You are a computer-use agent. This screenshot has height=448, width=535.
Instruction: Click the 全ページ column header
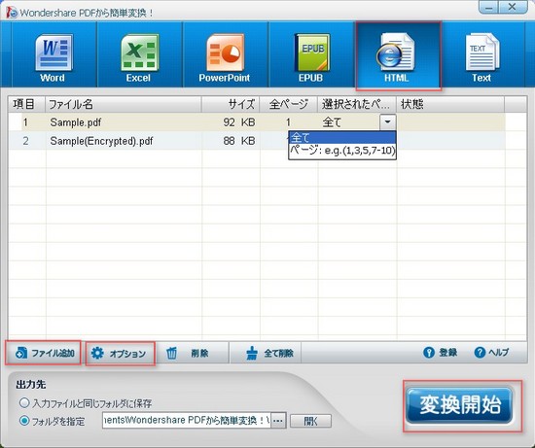(289, 104)
